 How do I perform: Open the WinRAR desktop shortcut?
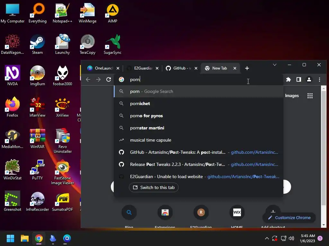click(x=37, y=138)
